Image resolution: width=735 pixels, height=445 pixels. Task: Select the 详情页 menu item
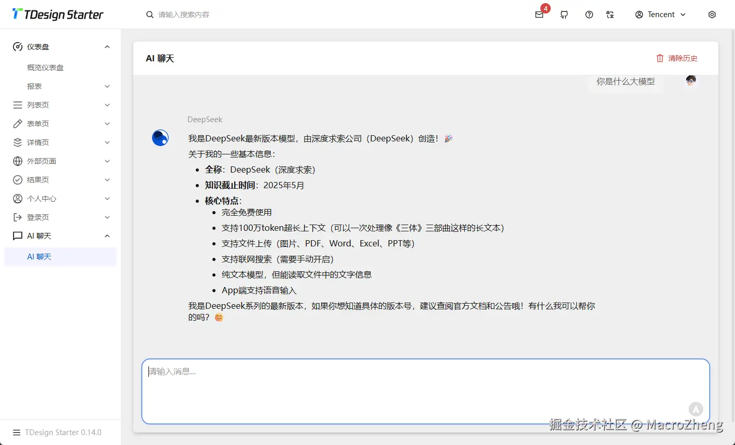[60, 142]
